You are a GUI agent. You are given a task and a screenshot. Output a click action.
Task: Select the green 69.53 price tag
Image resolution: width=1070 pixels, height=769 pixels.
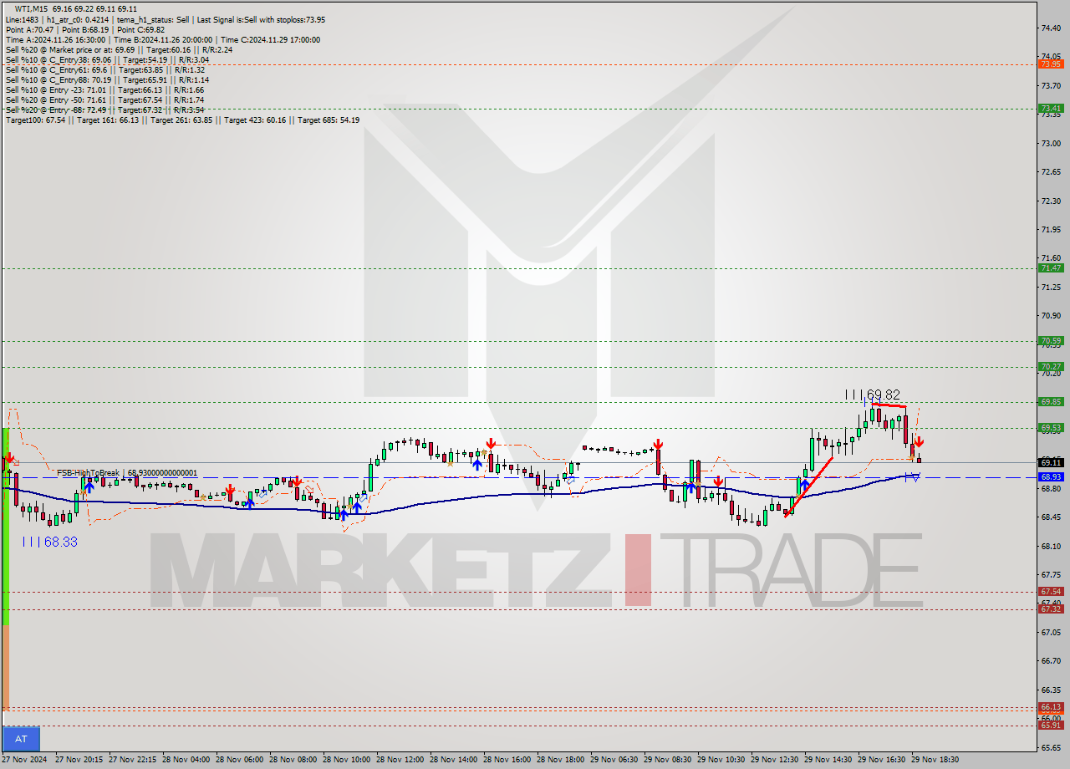pos(1051,428)
